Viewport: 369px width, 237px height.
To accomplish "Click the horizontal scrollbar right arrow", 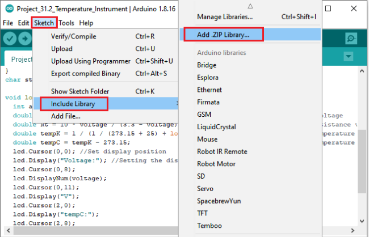I will pos(353,230).
